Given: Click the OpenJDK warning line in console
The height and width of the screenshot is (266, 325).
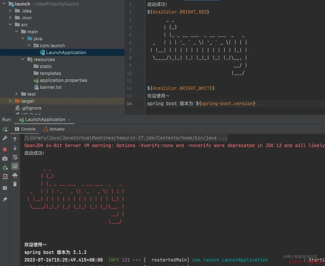Looking at the screenshot, I should [x=175, y=145].
